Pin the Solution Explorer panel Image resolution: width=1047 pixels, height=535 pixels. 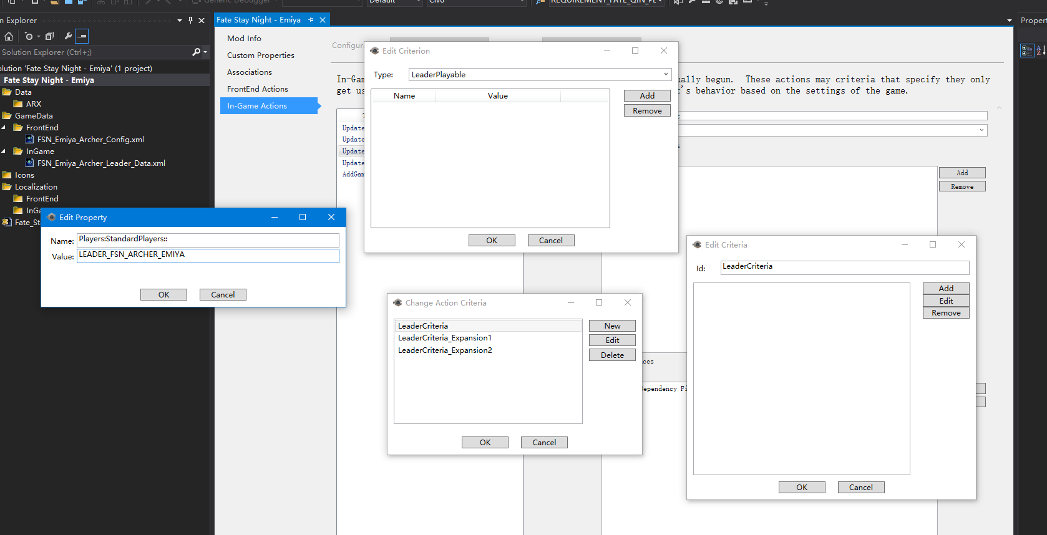(x=190, y=21)
